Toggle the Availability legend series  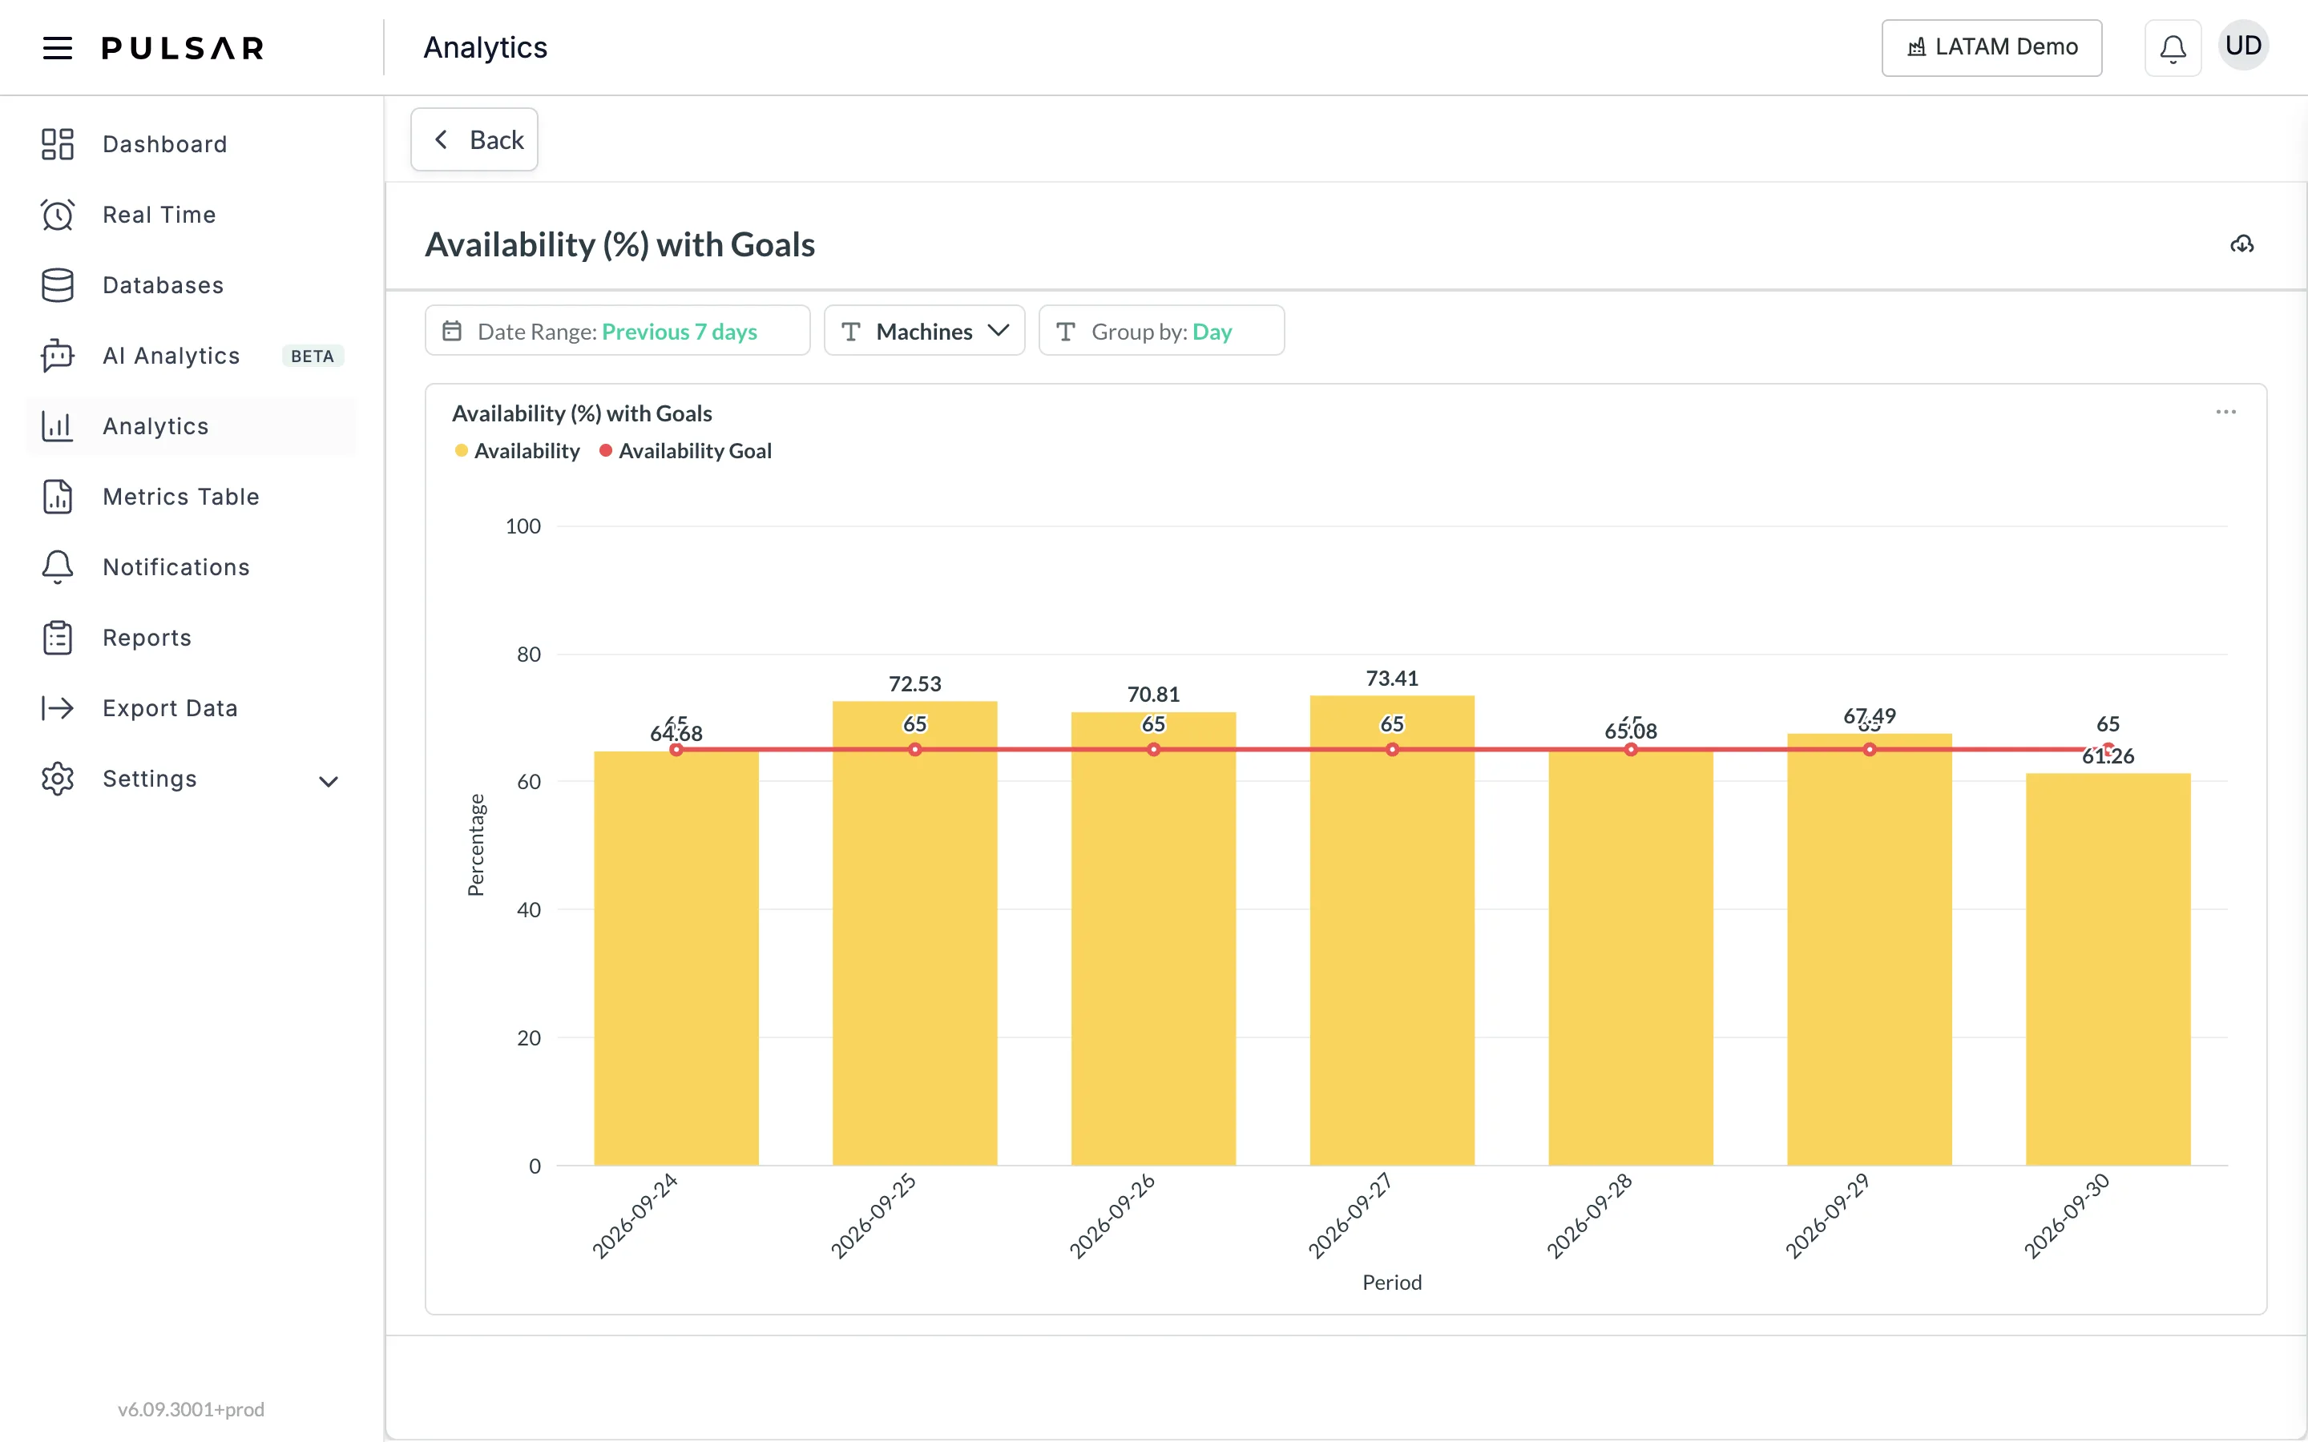[x=518, y=451]
